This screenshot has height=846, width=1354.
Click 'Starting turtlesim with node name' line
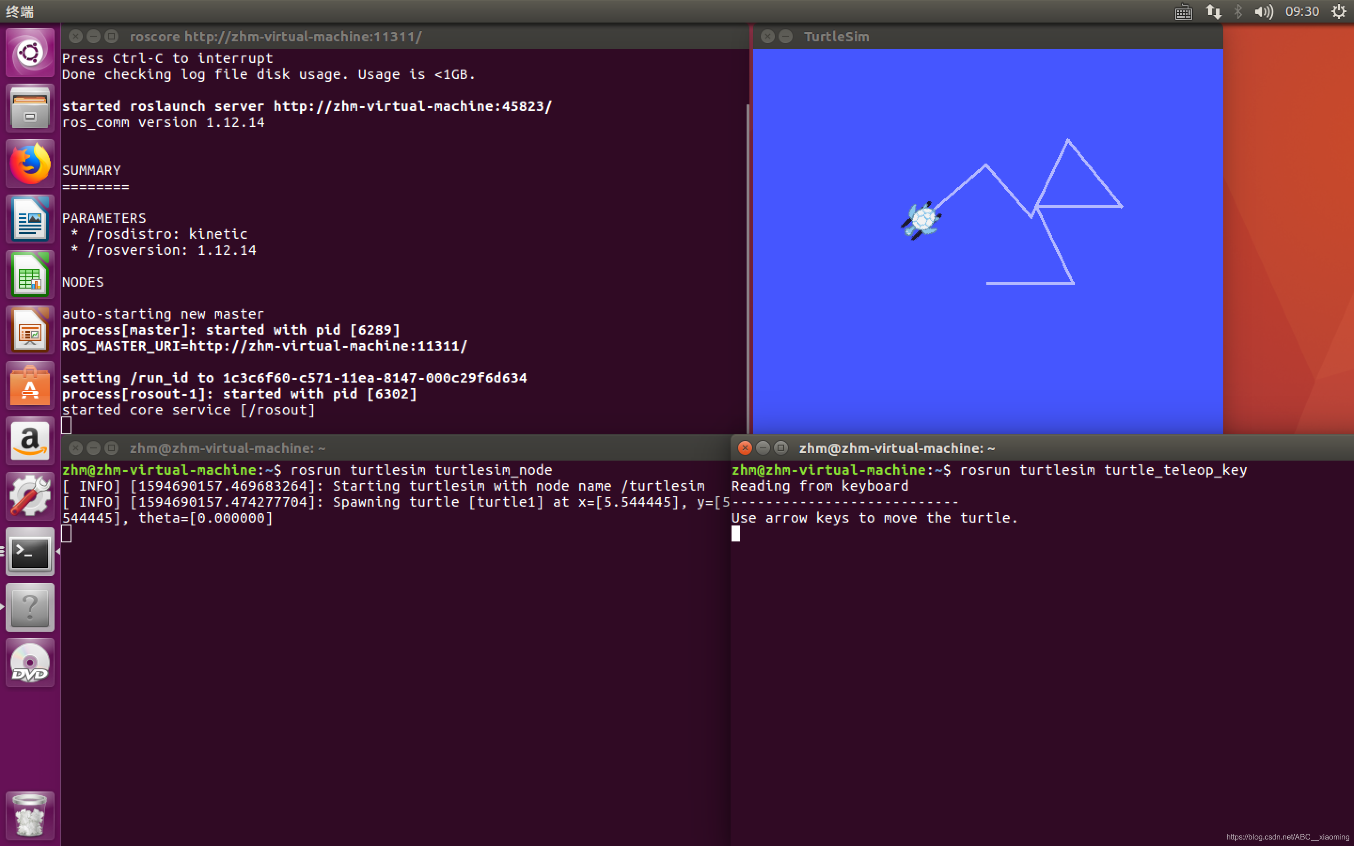pyautogui.click(x=383, y=486)
